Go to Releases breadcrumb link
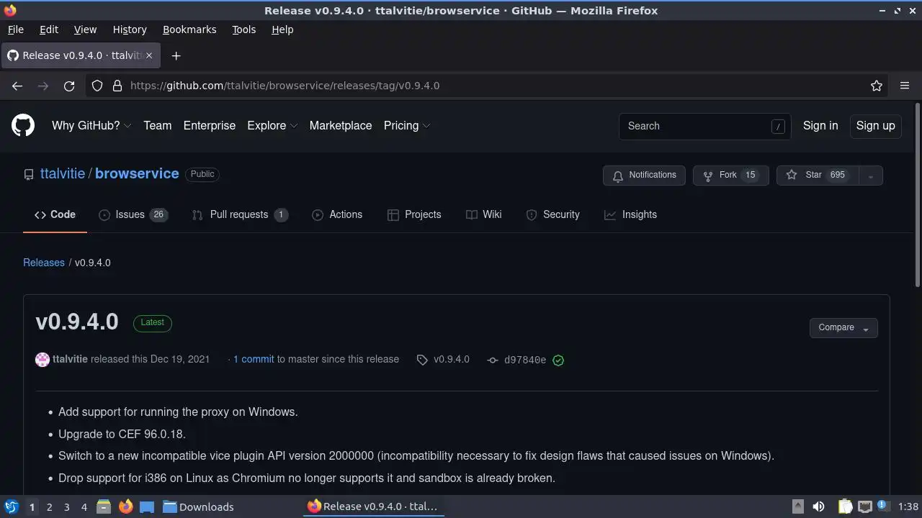Viewport: 922px width, 518px height. (44, 263)
